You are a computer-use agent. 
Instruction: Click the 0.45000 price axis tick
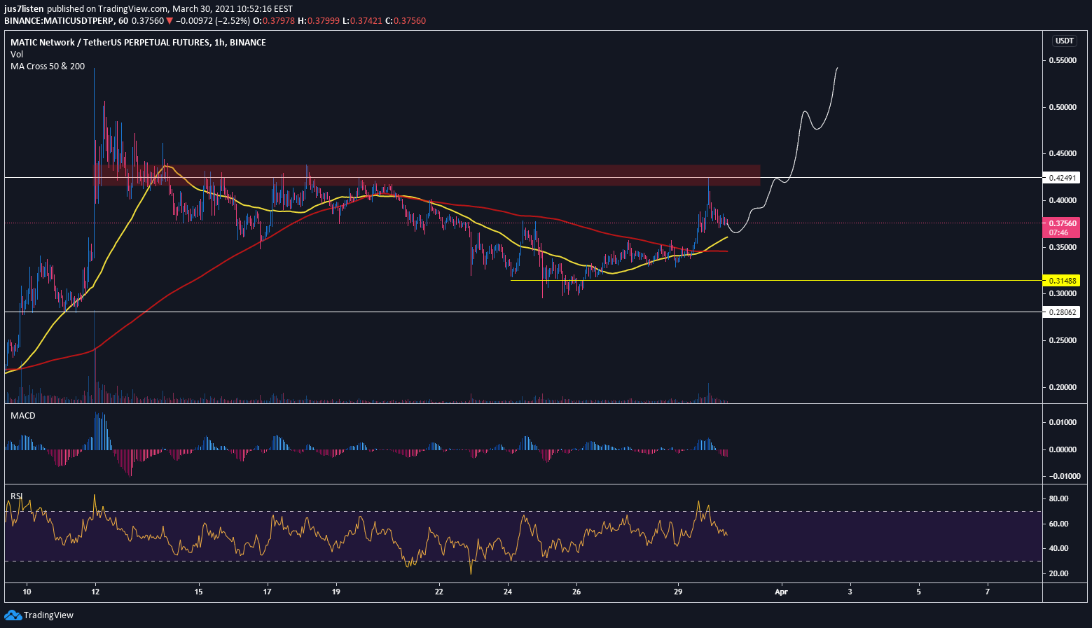(1062, 153)
